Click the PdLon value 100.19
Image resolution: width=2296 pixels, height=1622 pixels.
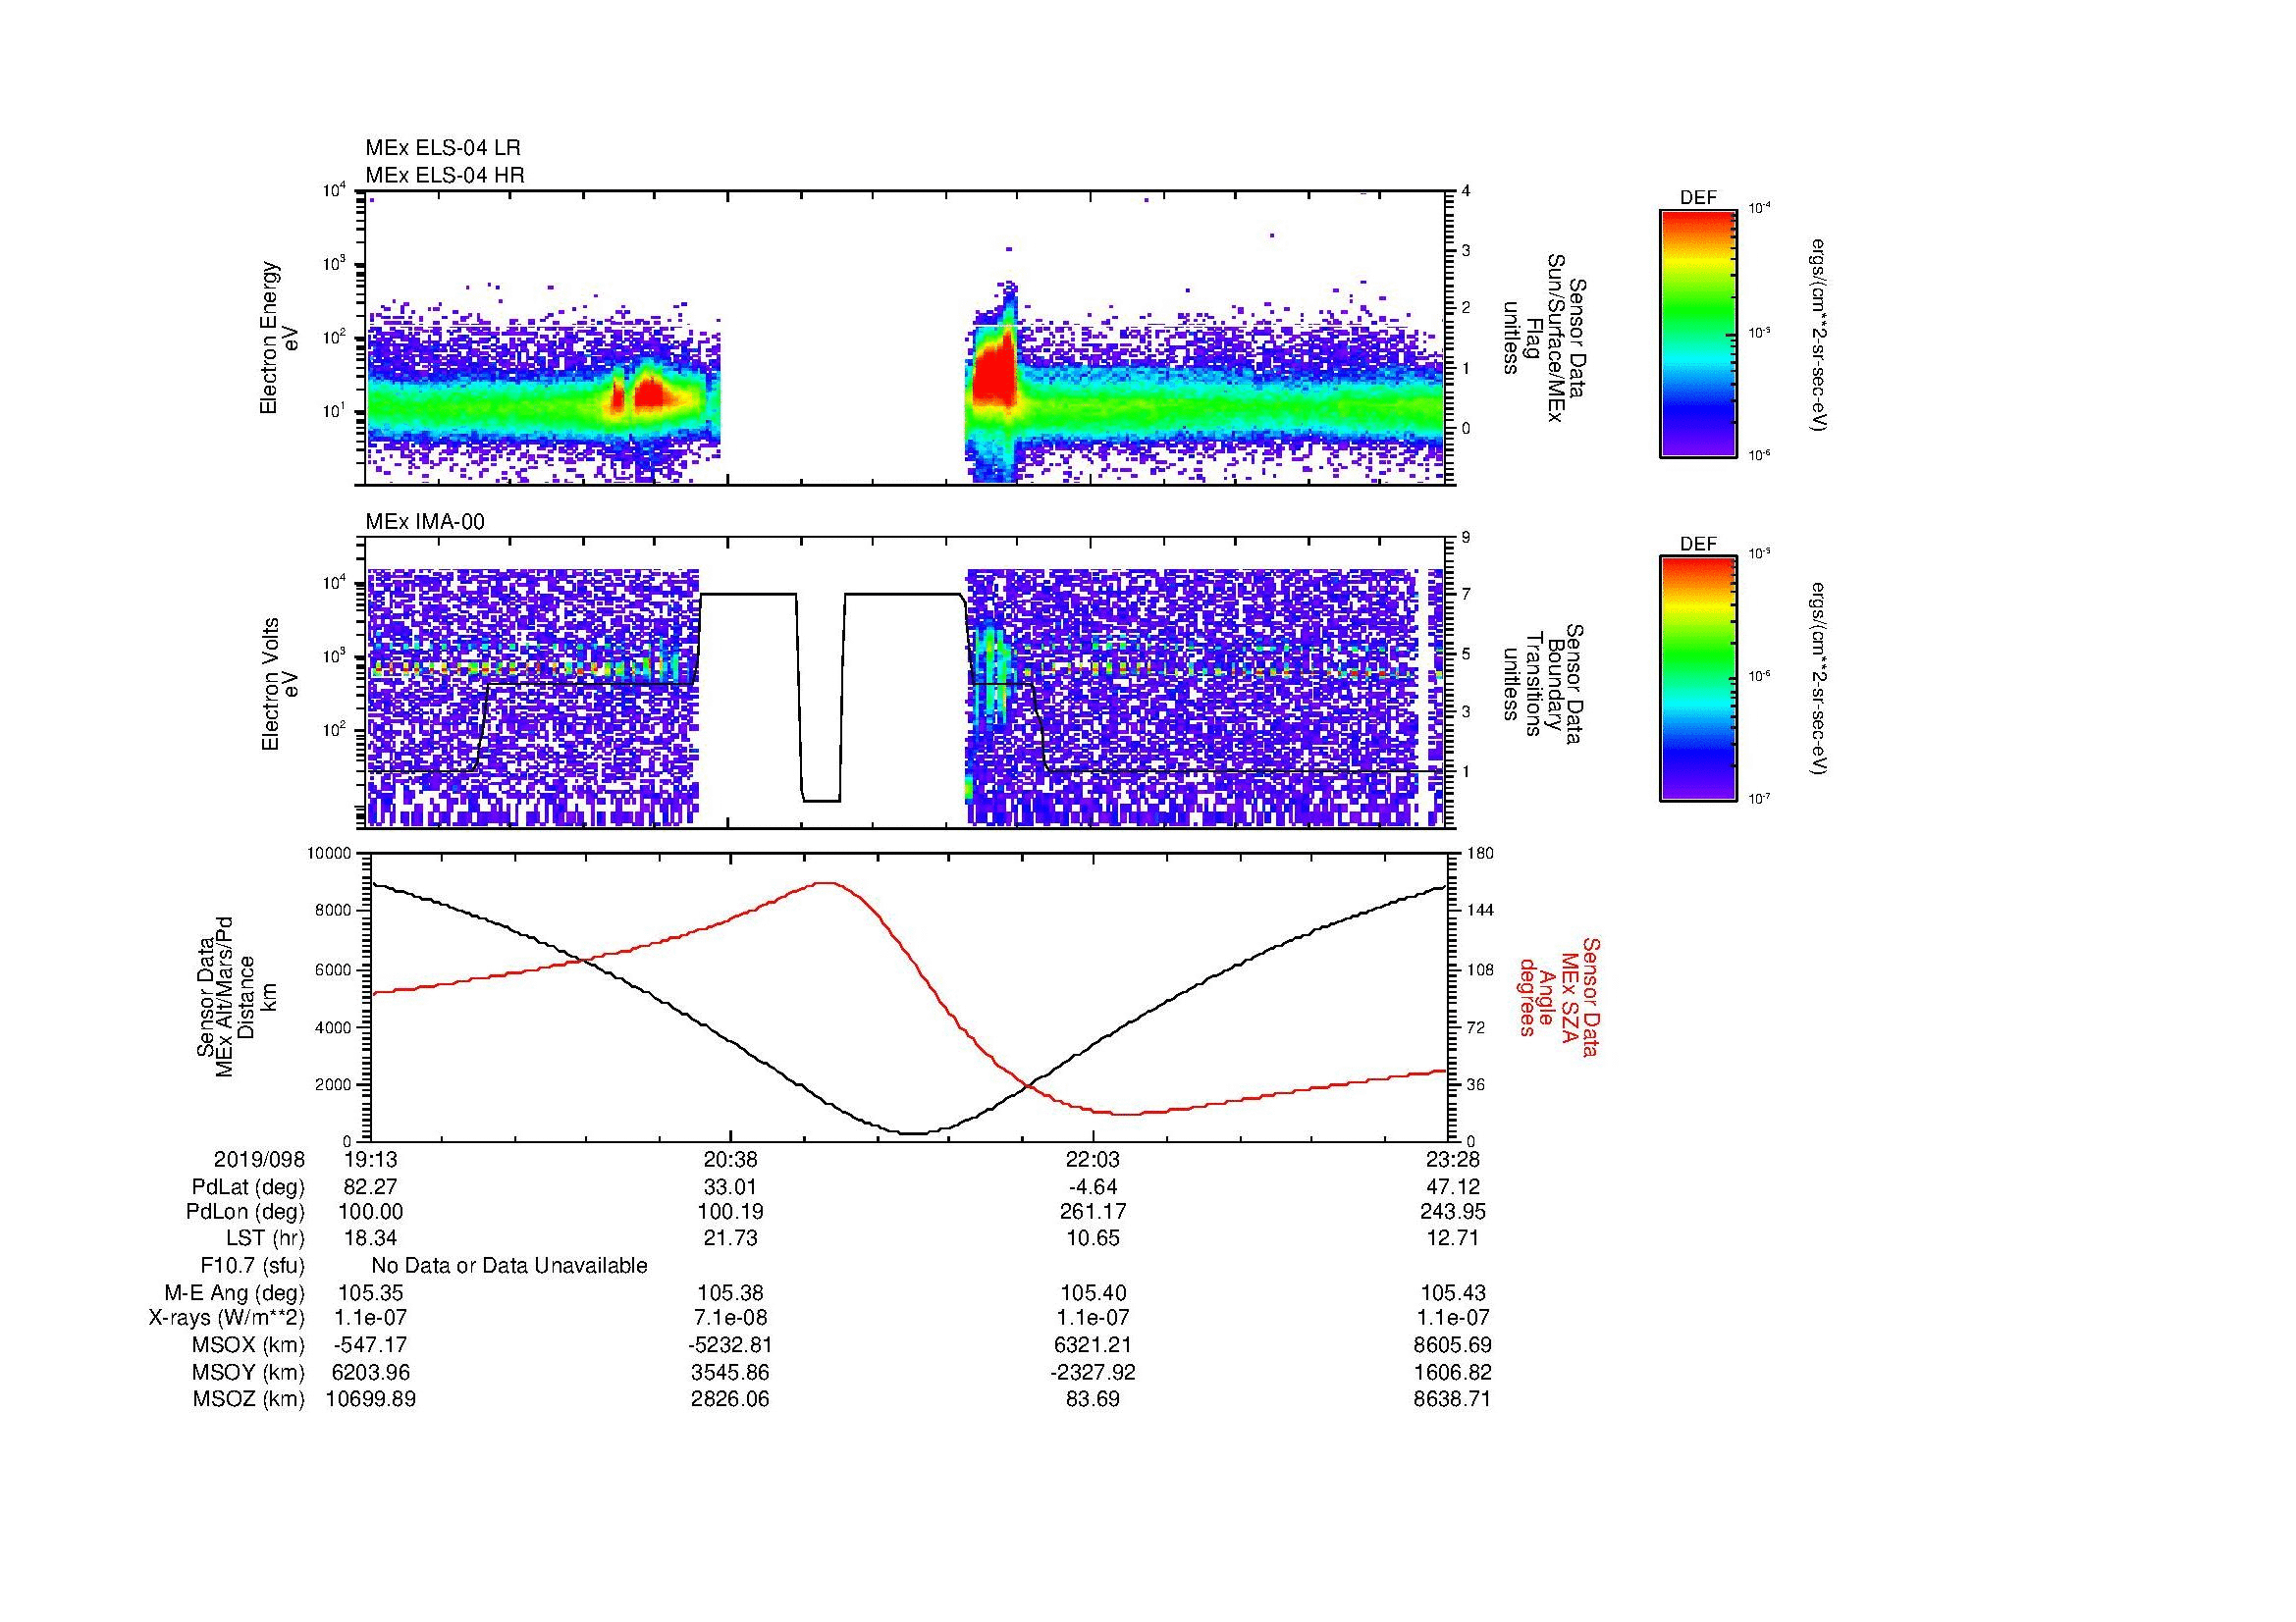(x=731, y=1212)
